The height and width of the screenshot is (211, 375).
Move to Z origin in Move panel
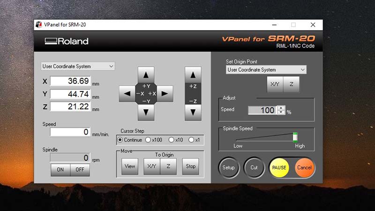pyautogui.click(x=168, y=166)
